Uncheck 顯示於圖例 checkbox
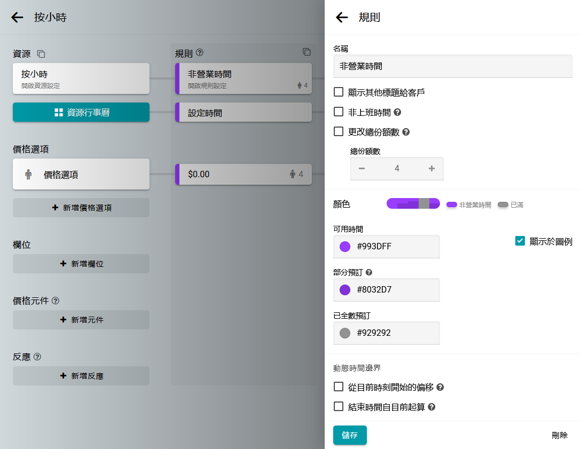 pos(520,241)
